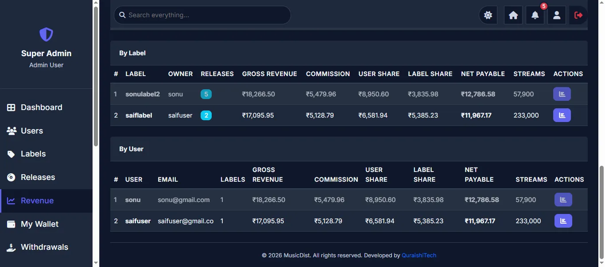Click the By Label section heading
Image resolution: width=605 pixels, height=267 pixels.
(132, 53)
